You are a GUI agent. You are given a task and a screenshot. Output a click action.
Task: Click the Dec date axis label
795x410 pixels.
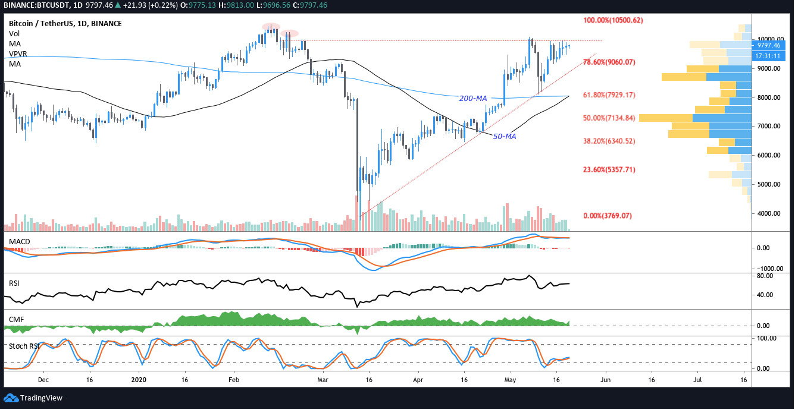click(x=43, y=379)
